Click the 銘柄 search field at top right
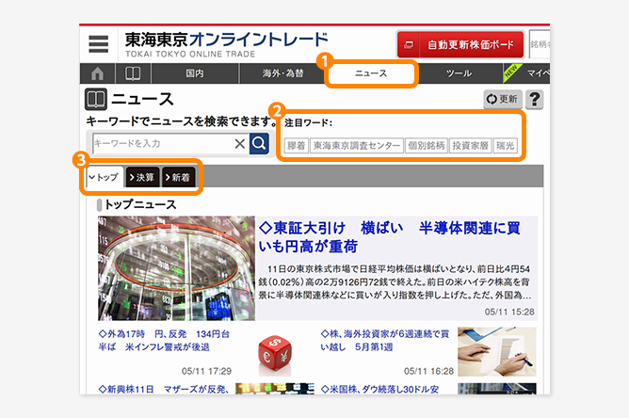 pyautogui.click(x=540, y=44)
